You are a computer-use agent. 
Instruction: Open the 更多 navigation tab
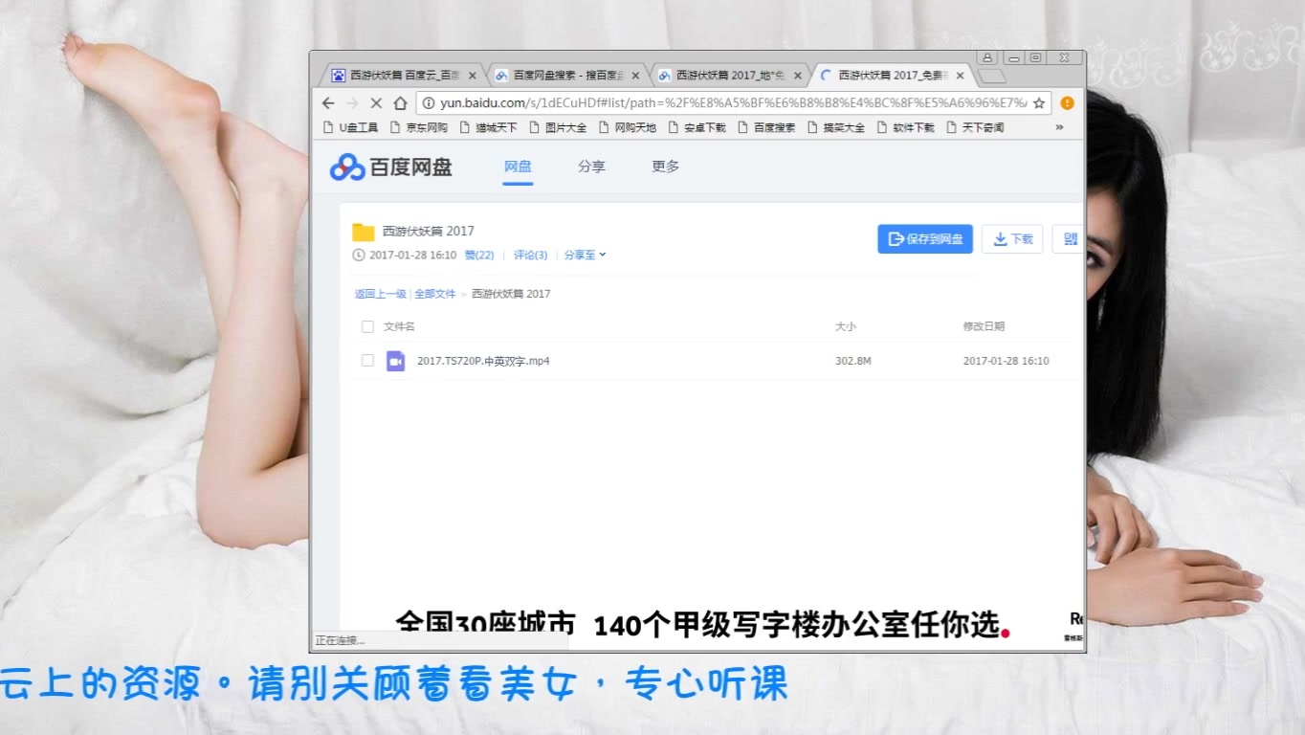click(665, 167)
